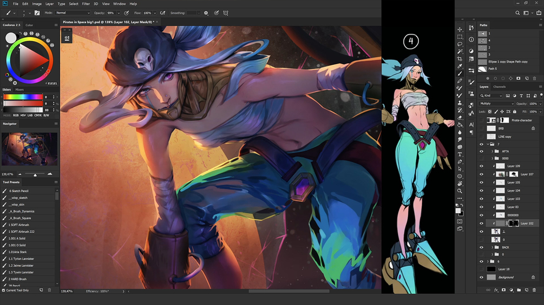Screen dimensions: 544x305
Task: Click the load path as selection icon
Action: [503, 78]
